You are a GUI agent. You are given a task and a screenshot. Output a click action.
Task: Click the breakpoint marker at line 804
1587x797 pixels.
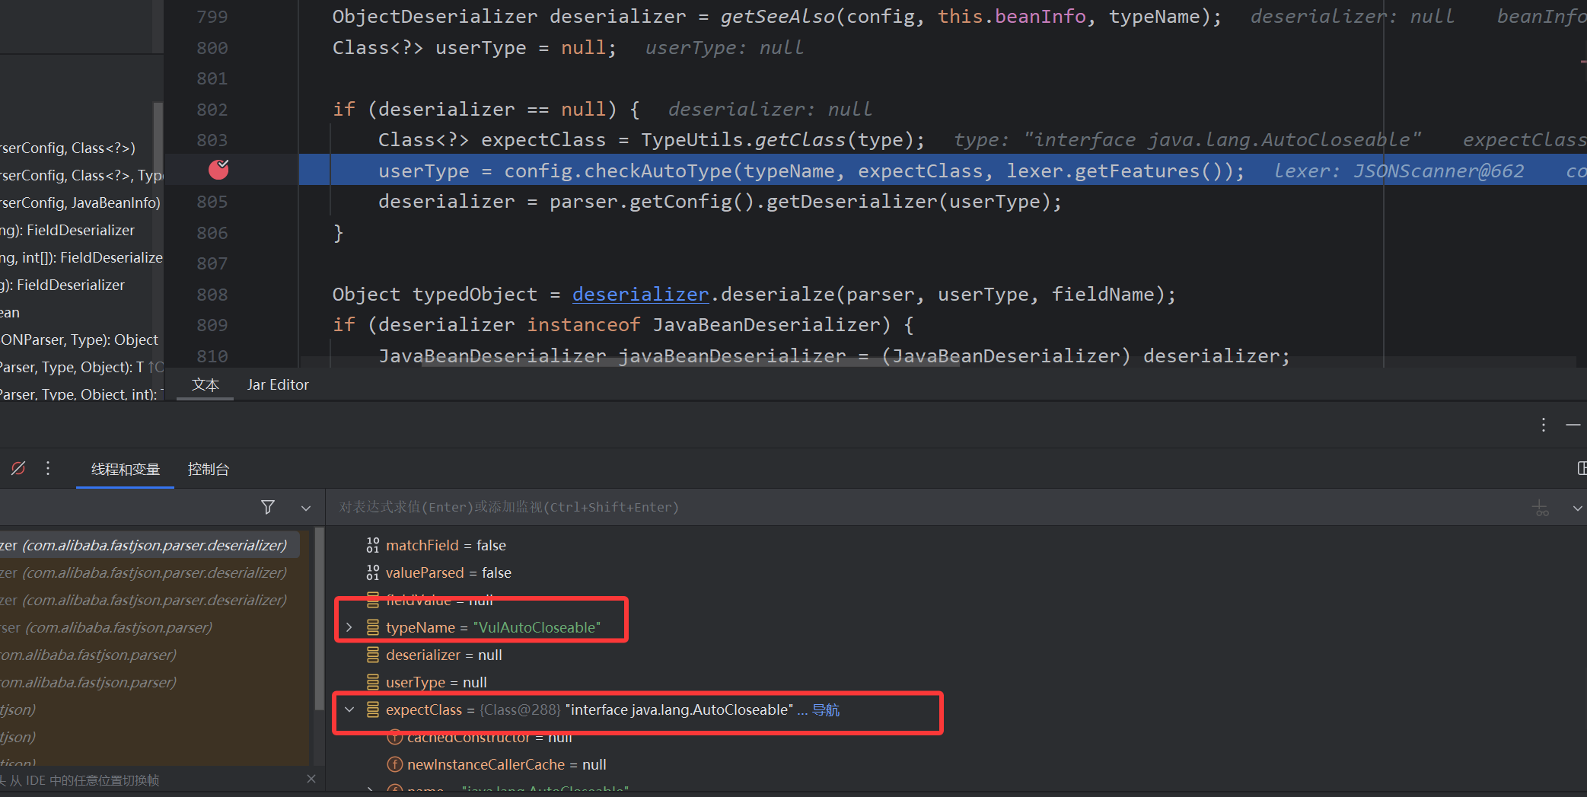[218, 170]
